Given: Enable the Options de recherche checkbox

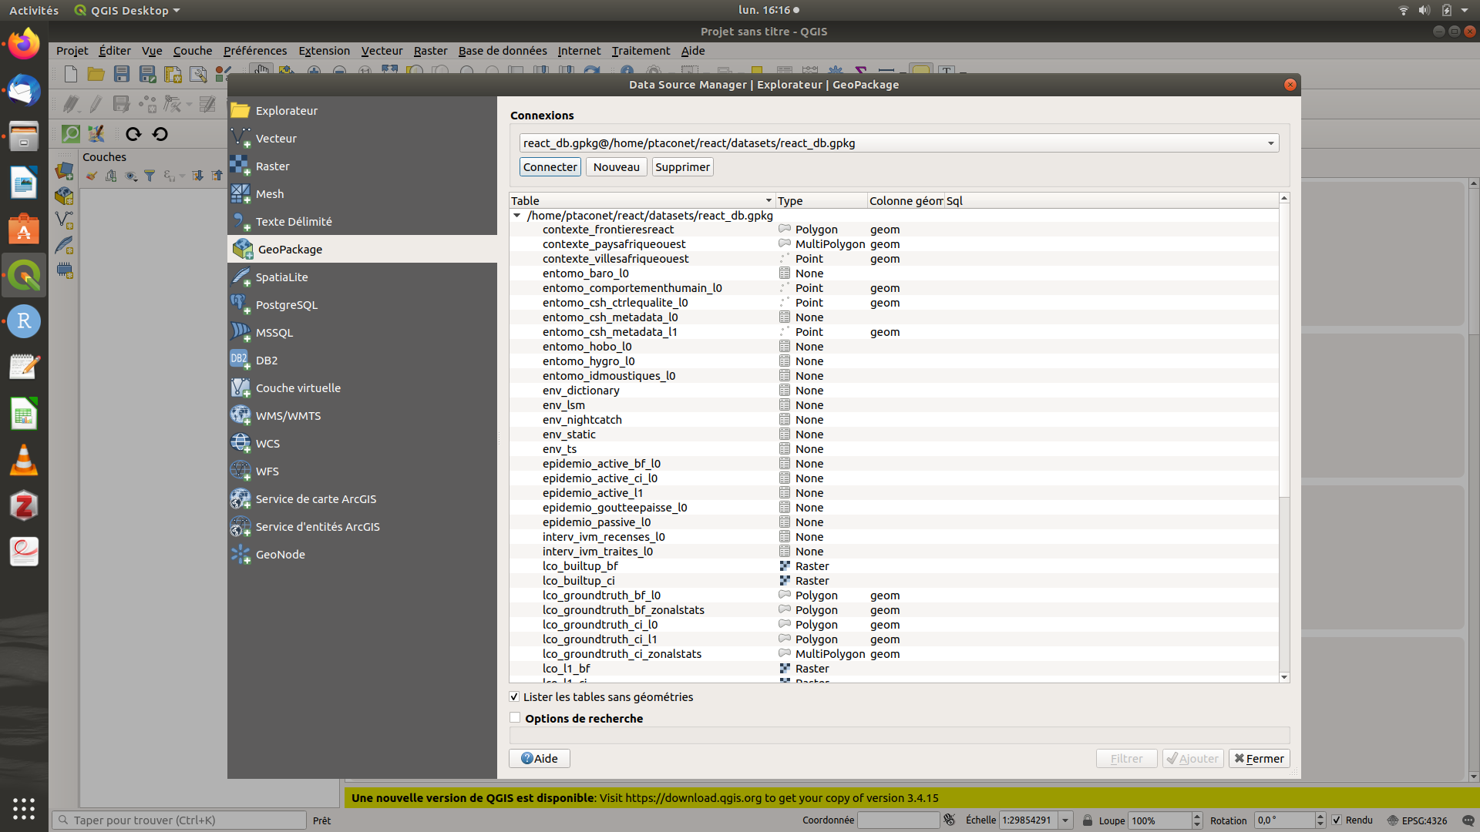Looking at the screenshot, I should [515, 718].
